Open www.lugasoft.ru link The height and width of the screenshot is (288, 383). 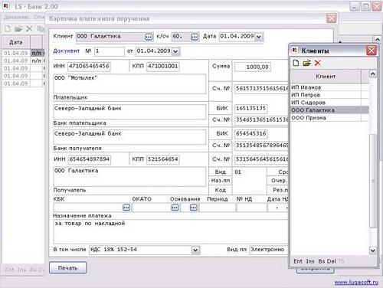point(356,282)
